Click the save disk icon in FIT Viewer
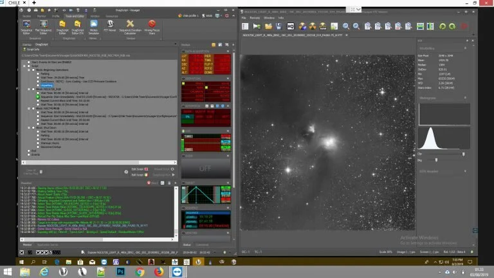Screen dimensions: 494x278 click(x=279, y=26)
